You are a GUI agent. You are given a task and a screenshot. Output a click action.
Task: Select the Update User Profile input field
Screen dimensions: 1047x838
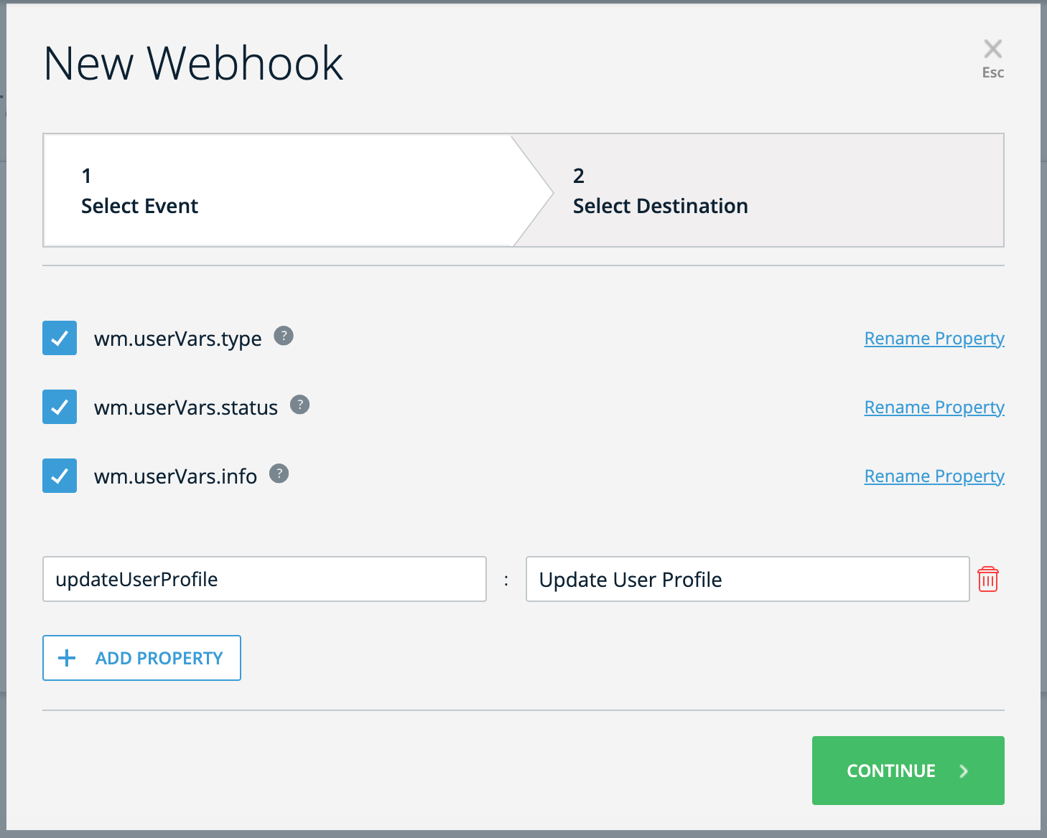point(747,579)
